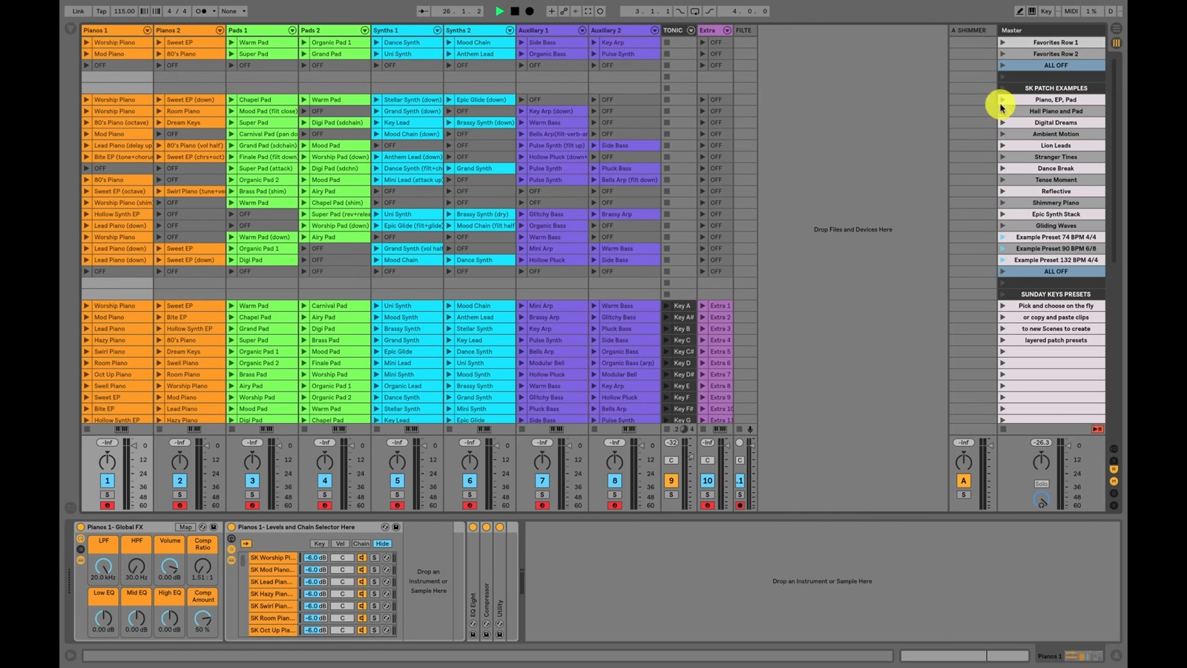Screen dimensions: 1187x668
Task: Toggle Key Map Mode switch
Action: 1046,11
